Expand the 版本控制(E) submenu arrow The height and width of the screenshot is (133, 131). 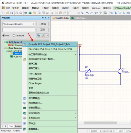click(x=75, y=113)
